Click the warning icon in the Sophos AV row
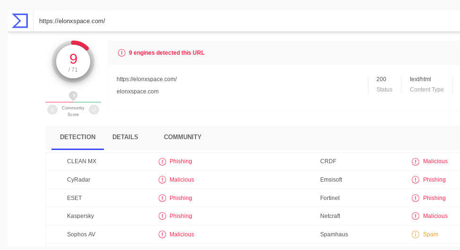The width and height of the screenshot is (460, 250). (x=162, y=235)
